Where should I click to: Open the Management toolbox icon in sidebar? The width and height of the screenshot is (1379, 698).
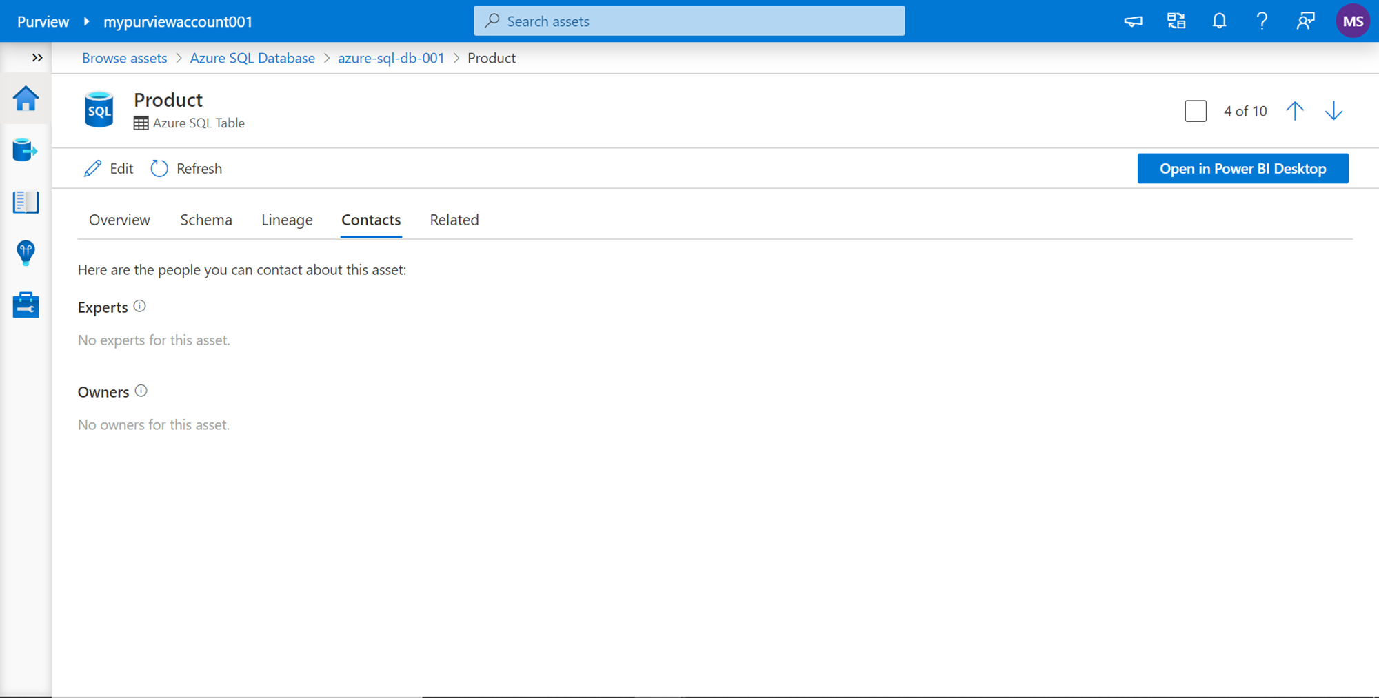click(x=26, y=305)
